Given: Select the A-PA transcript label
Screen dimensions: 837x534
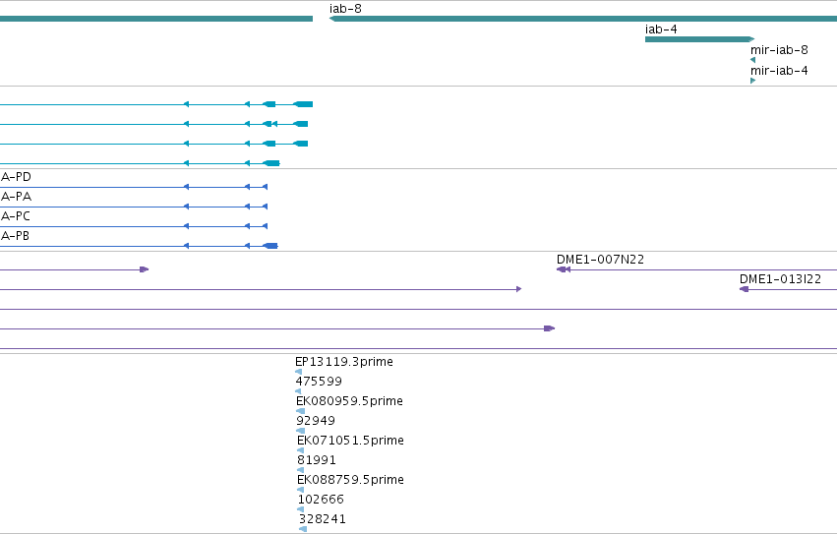Looking at the screenshot, I should [x=16, y=197].
